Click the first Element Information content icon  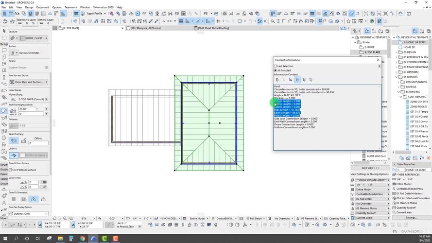coord(277,80)
